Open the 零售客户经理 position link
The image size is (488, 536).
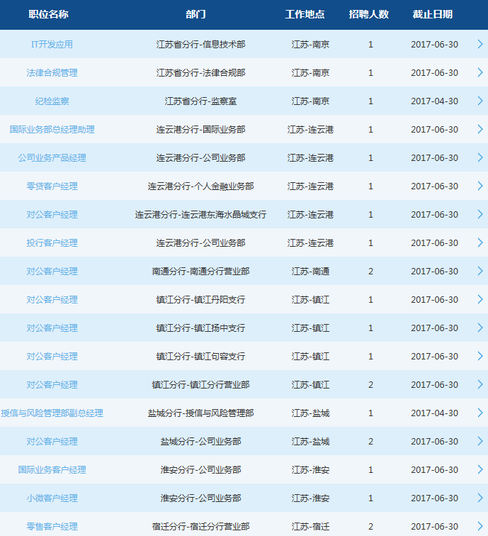(x=52, y=526)
